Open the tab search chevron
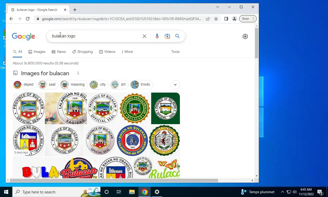This screenshot has width=328, height=197. click(x=218, y=7)
